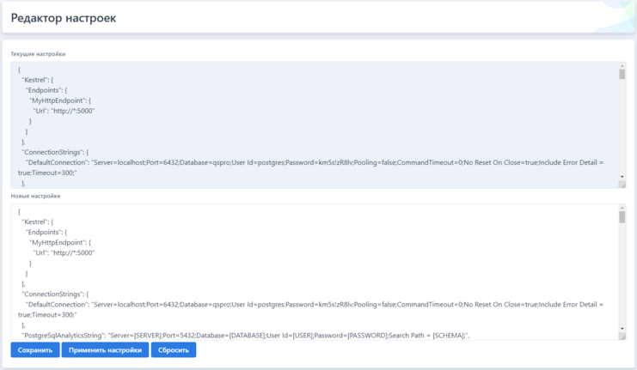The width and height of the screenshot is (637, 370).
Task: Click scroll-down arrow of current settings box
Action: point(622,177)
